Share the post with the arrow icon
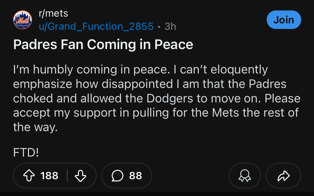The image size is (314, 196). click(x=283, y=176)
